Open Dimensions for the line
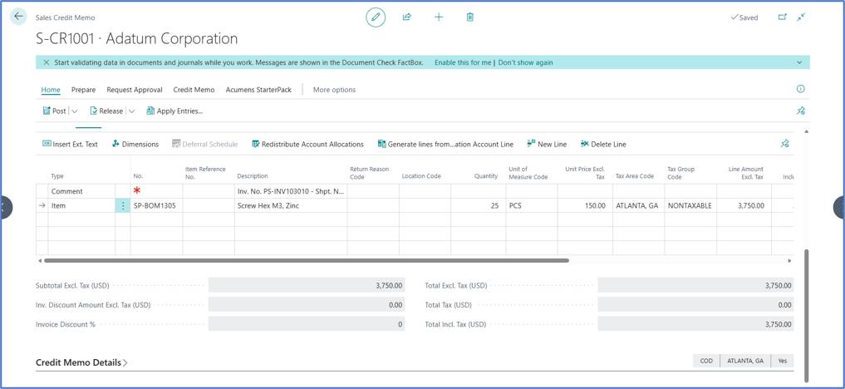 (135, 144)
